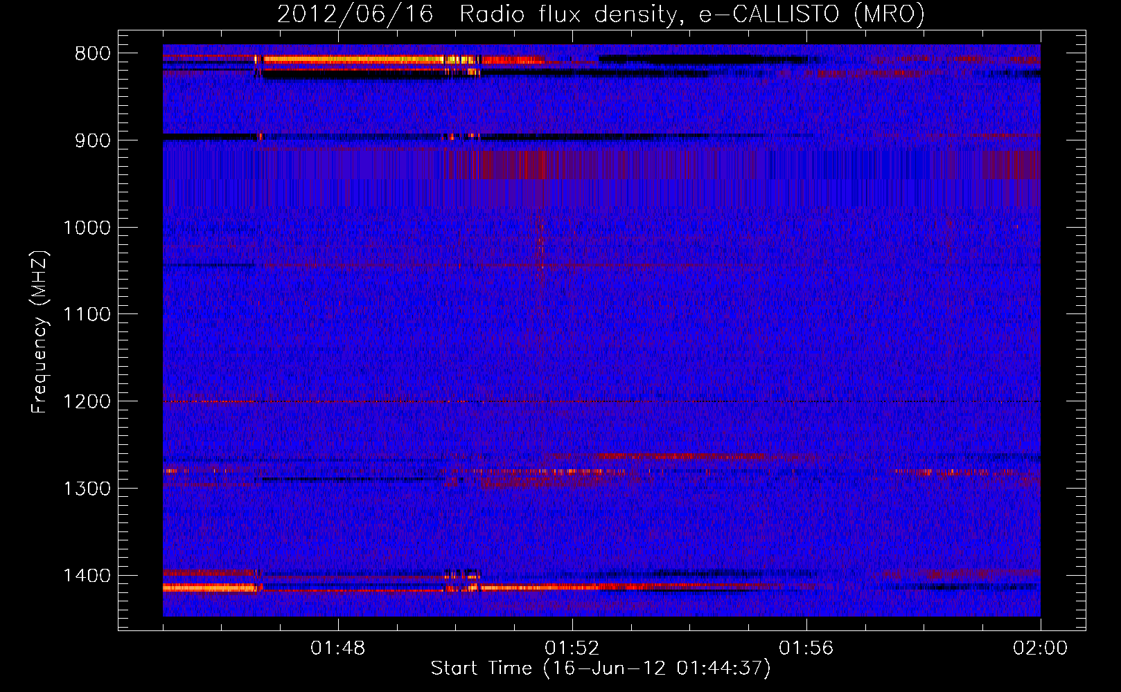
Task: Click the 01:56 time tick label
Action: pos(806,648)
